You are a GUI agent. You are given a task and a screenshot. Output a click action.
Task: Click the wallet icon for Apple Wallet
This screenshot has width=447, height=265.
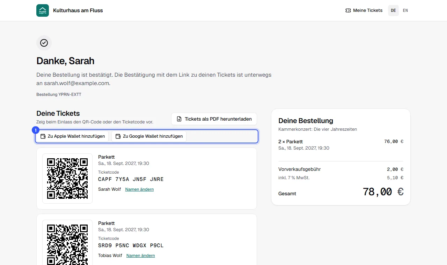click(x=43, y=136)
